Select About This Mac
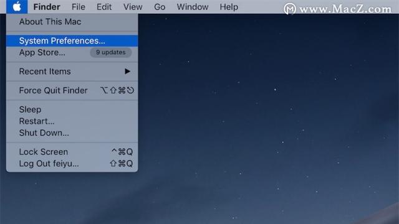 click(72, 22)
